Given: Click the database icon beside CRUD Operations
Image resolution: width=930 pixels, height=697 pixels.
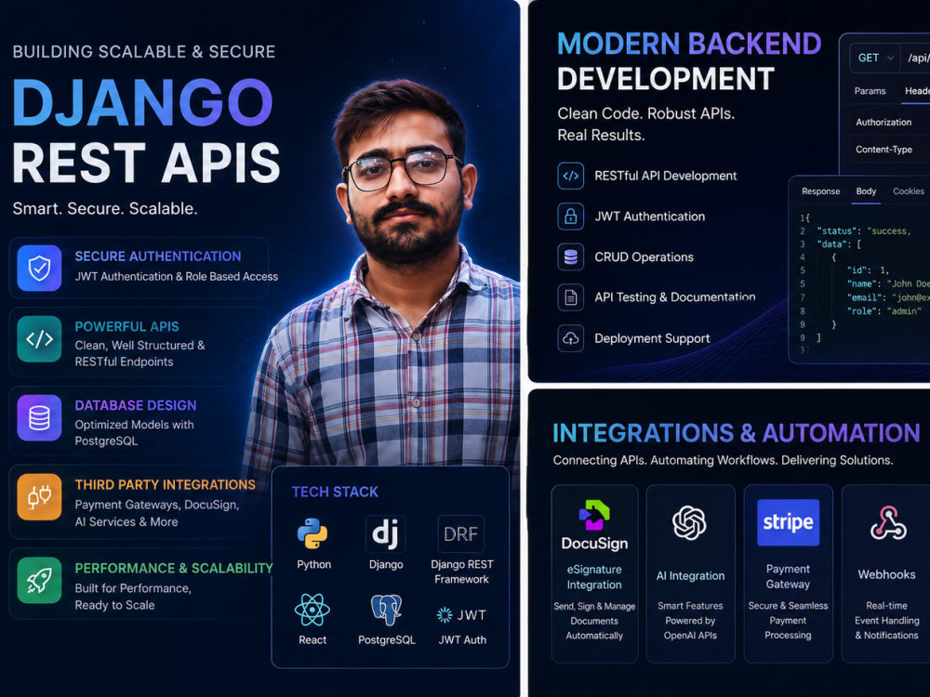Looking at the screenshot, I should [x=571, y=256].
